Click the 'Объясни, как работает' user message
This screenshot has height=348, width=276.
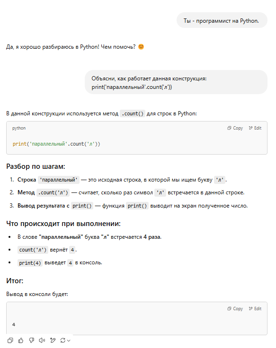coord(176,83)
